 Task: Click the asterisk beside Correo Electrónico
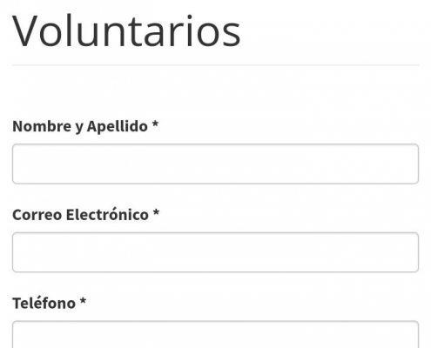tap(156, 213)
